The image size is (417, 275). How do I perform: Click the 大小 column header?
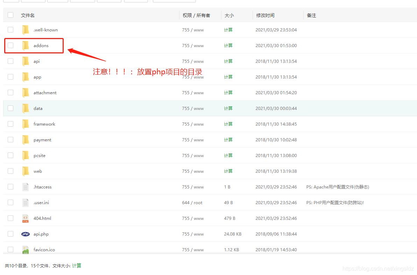click(229, 15)
